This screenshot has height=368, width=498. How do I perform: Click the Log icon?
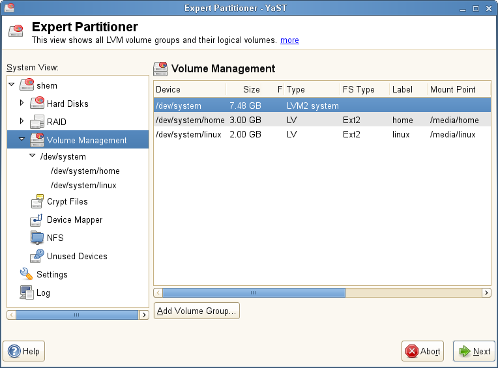pyautogui.click(x=26, y=292)
